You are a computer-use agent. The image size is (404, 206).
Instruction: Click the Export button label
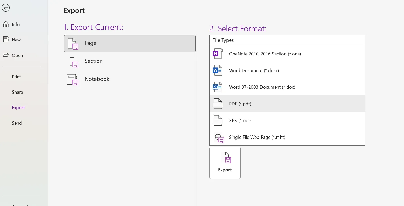click(x=225, y=170)
